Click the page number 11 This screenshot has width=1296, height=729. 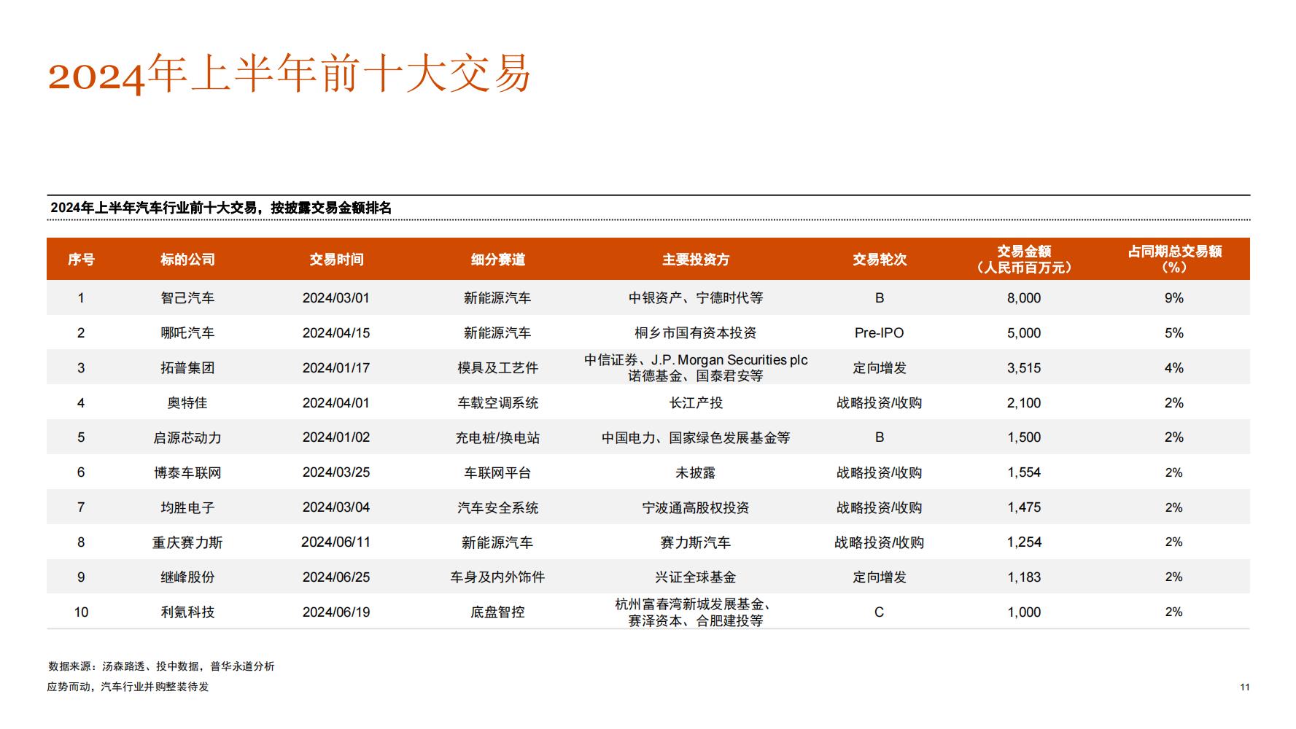tap(1245, 687)
